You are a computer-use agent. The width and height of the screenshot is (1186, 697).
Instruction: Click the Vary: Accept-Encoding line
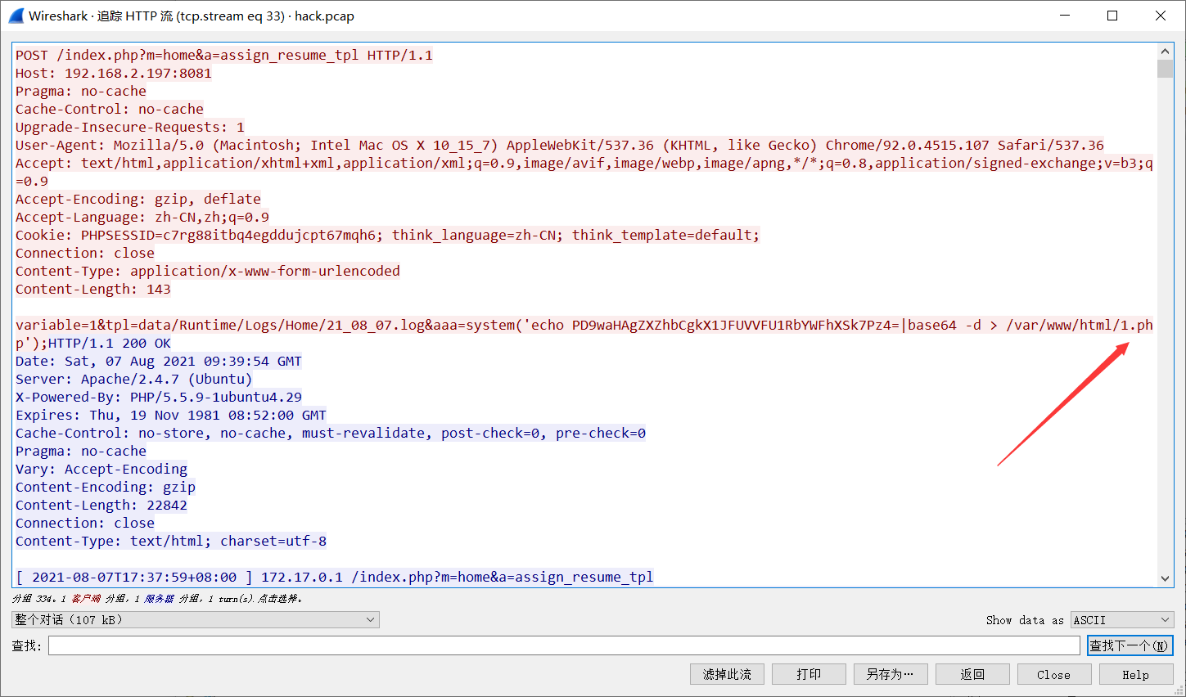point(101,469)
